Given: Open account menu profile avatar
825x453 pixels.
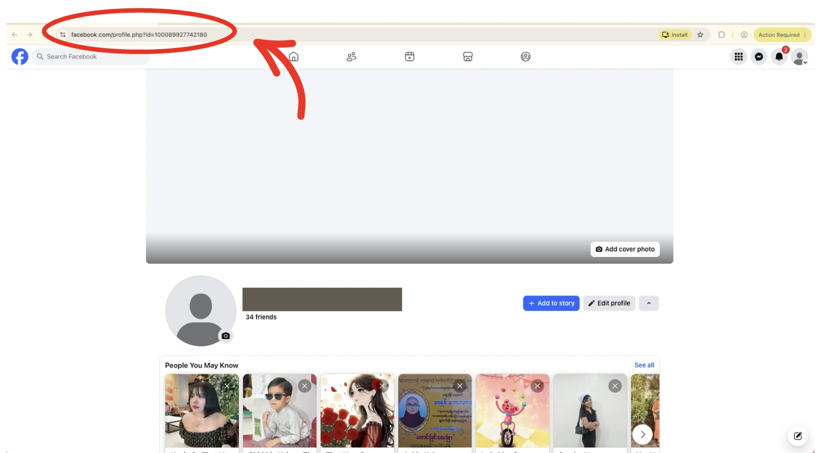Looking at the screenshot, I should pos(800,56).
